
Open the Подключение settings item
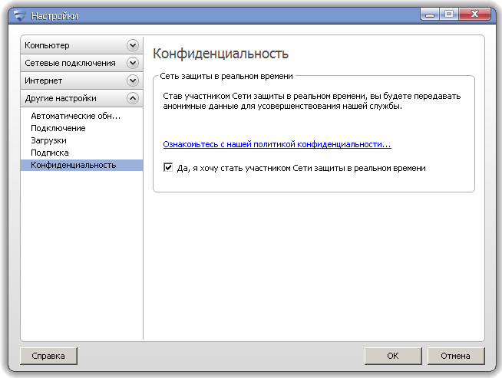click(x=58, y=128)
